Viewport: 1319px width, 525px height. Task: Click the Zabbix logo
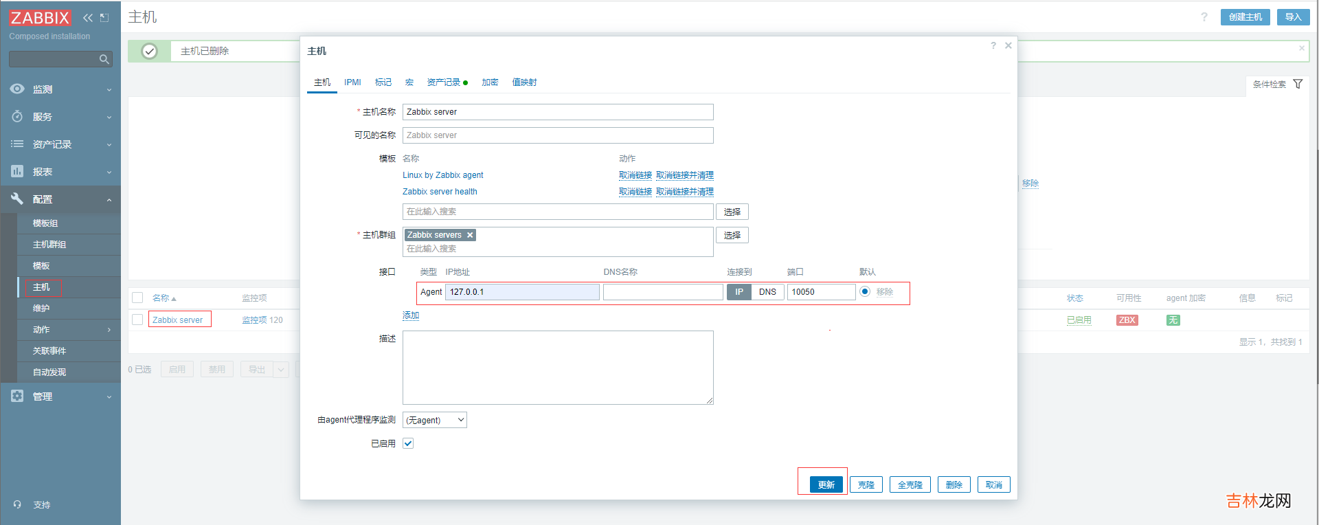coord(40,18)
